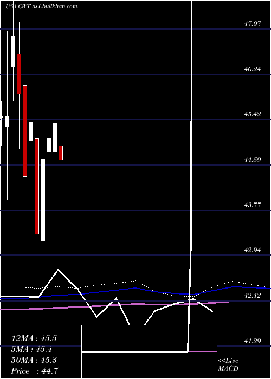Click the 41.29 price axis label

point(253,341)
